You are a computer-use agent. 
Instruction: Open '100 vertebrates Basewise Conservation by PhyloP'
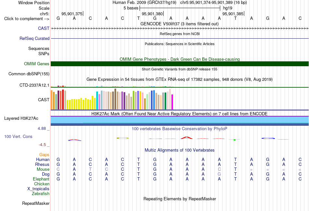(x=180, y=129)
